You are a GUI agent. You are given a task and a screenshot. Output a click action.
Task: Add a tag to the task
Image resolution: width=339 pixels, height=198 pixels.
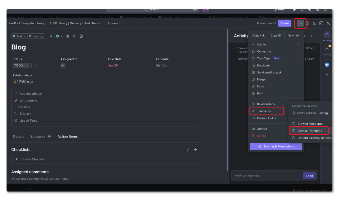(x=74, y=36)
